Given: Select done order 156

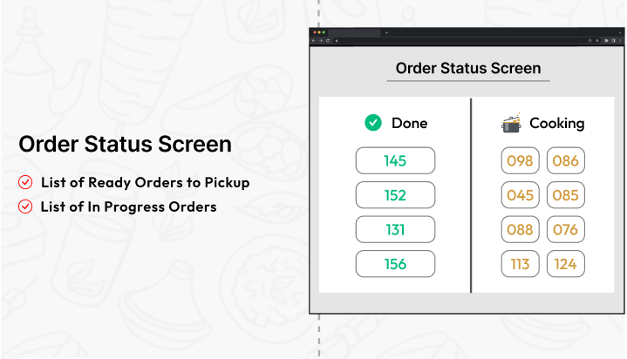Looking at the screenshot, I should [x=395, y=264].
